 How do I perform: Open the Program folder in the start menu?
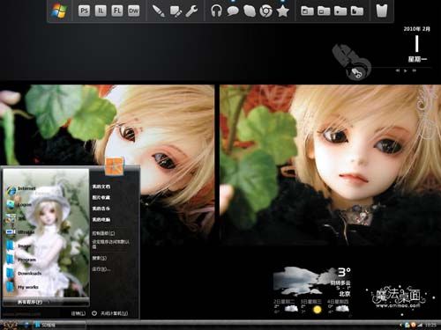(21, 260)
